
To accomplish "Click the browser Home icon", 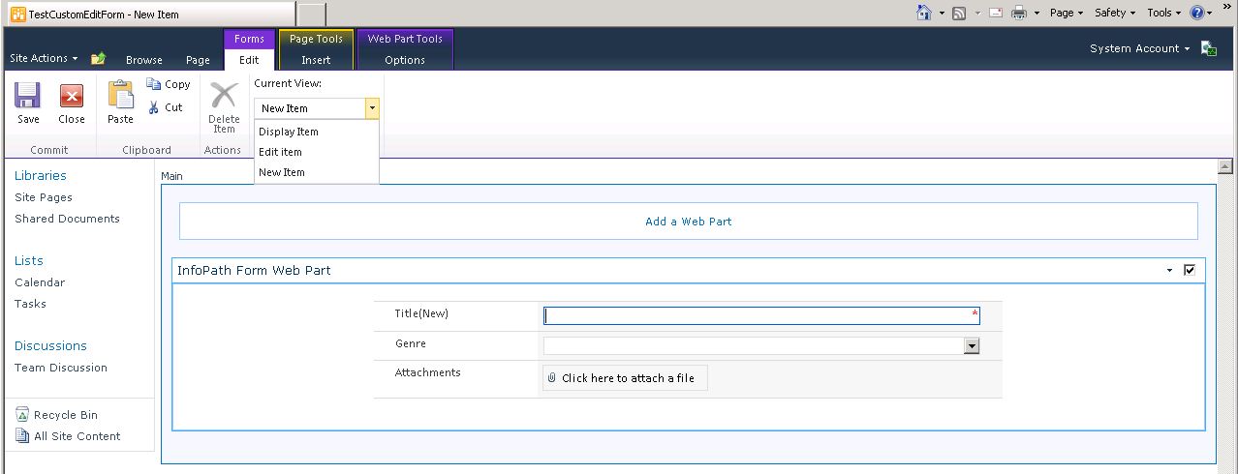I will (924, 13).
